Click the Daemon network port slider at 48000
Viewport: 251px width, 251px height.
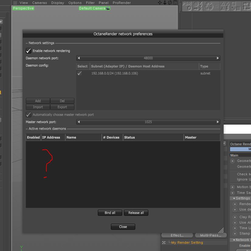coord(148,58)
